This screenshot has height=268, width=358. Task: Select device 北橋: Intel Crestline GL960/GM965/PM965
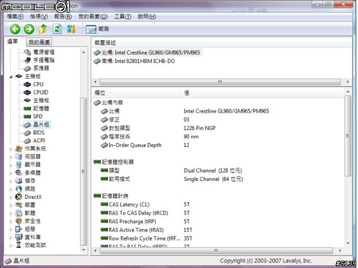[x=147, y=52]
